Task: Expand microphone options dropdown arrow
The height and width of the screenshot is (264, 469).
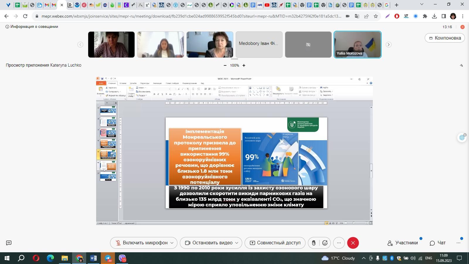Action: tap(172, 243)
